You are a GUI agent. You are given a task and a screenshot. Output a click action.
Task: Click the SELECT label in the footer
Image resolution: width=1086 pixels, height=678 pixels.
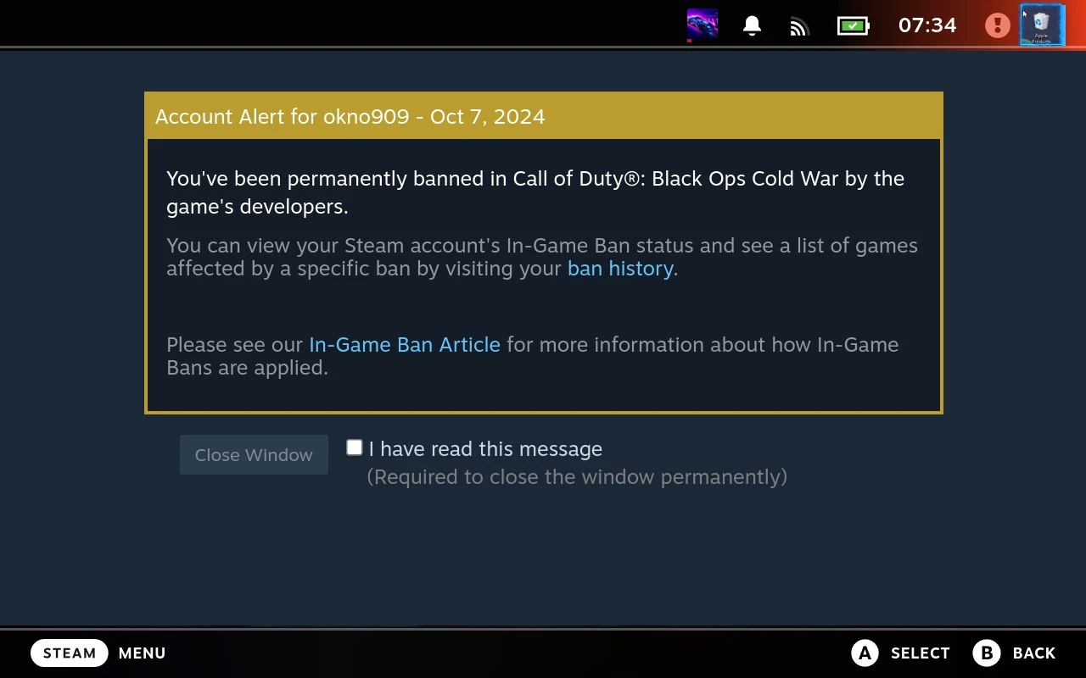(921, 653)
